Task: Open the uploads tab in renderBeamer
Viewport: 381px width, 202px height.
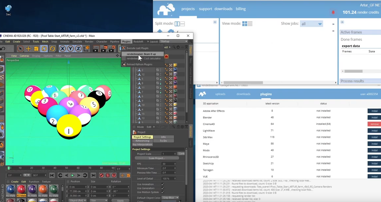Action: [220, 94]
